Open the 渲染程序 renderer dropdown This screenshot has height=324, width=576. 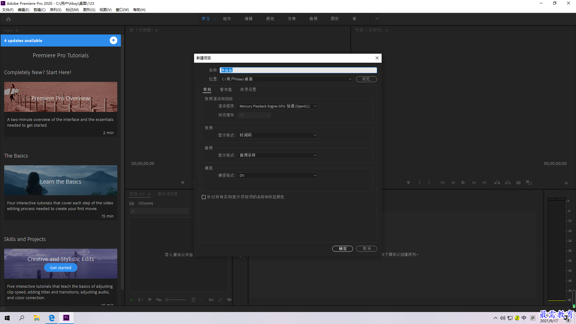[x=277, y=106]
